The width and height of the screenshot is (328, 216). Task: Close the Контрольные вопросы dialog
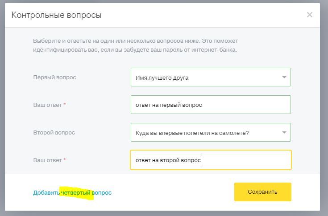(310, 15)
